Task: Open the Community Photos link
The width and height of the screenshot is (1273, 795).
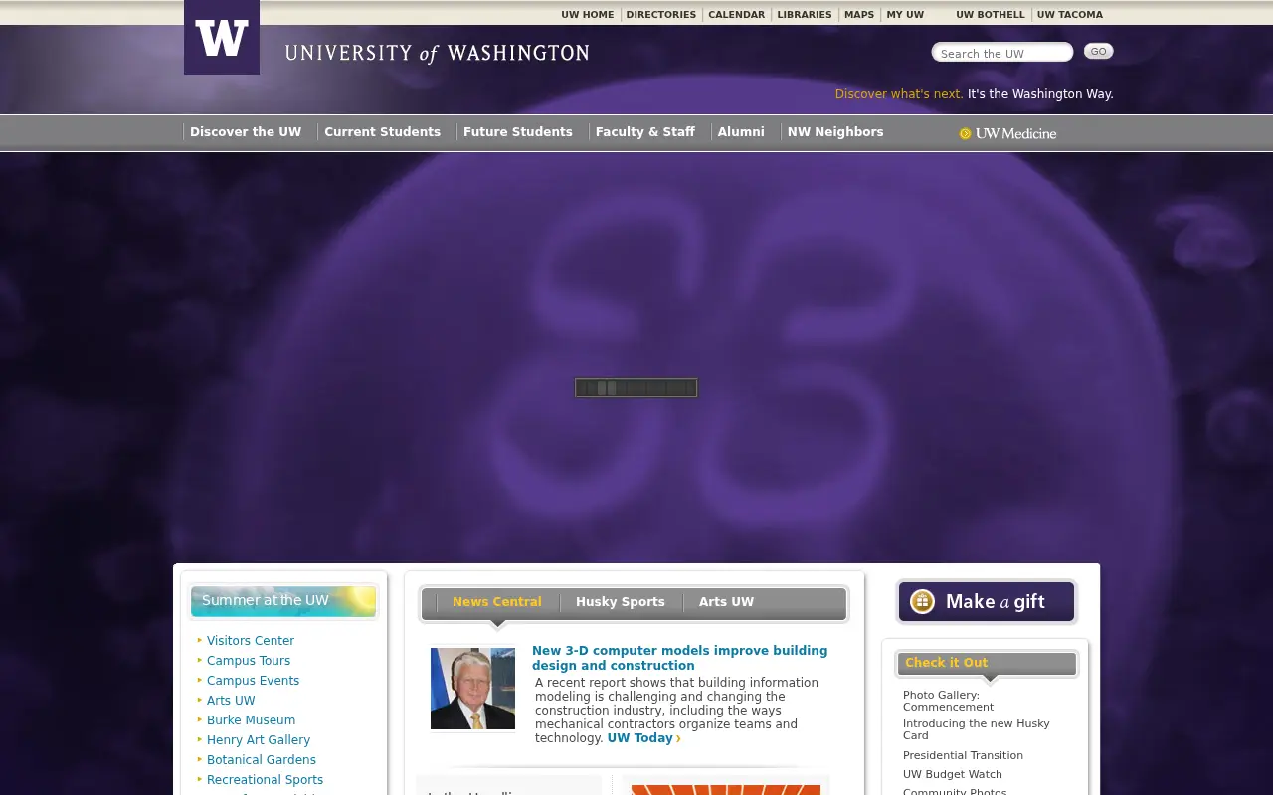Action: [x=955, y=791]
